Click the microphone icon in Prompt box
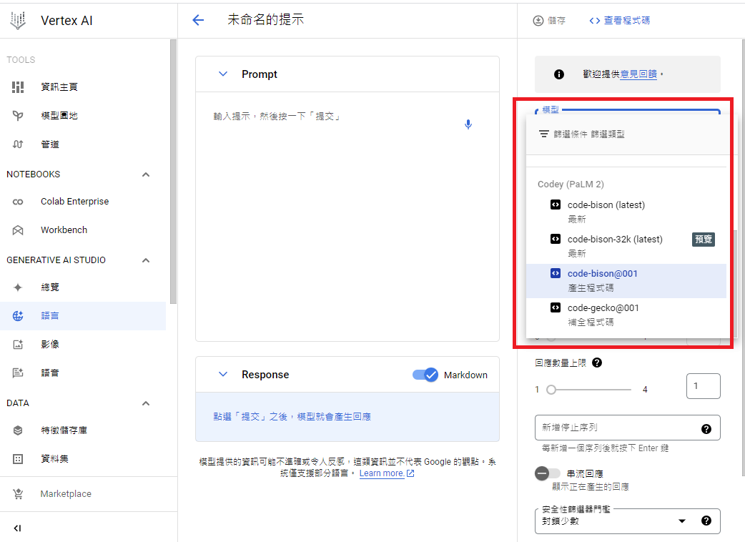The height and width of the screenshot is (542, 745). click(x=468, y=124)
